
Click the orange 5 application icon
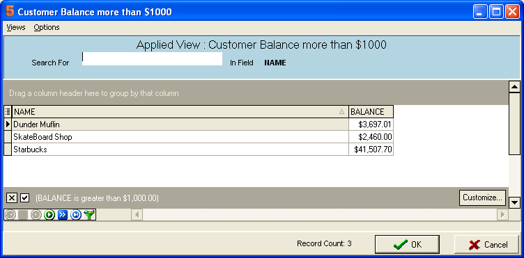(10, 12)
